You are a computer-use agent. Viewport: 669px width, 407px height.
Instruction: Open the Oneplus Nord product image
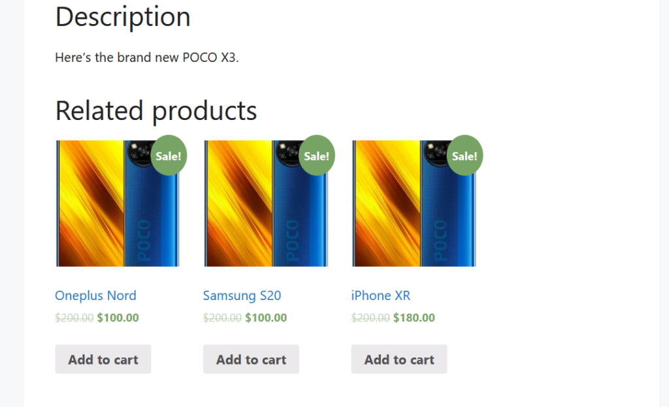(118, 203)
